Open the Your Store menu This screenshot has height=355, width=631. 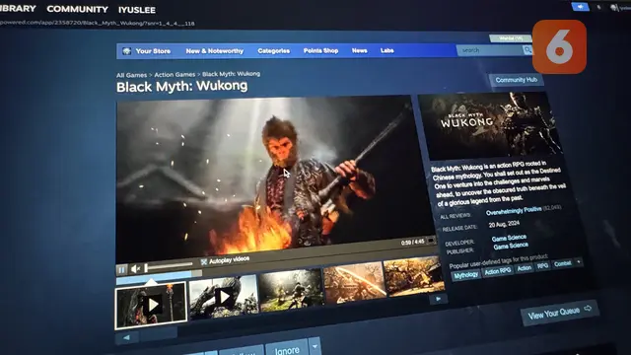(x=153, y=51)
